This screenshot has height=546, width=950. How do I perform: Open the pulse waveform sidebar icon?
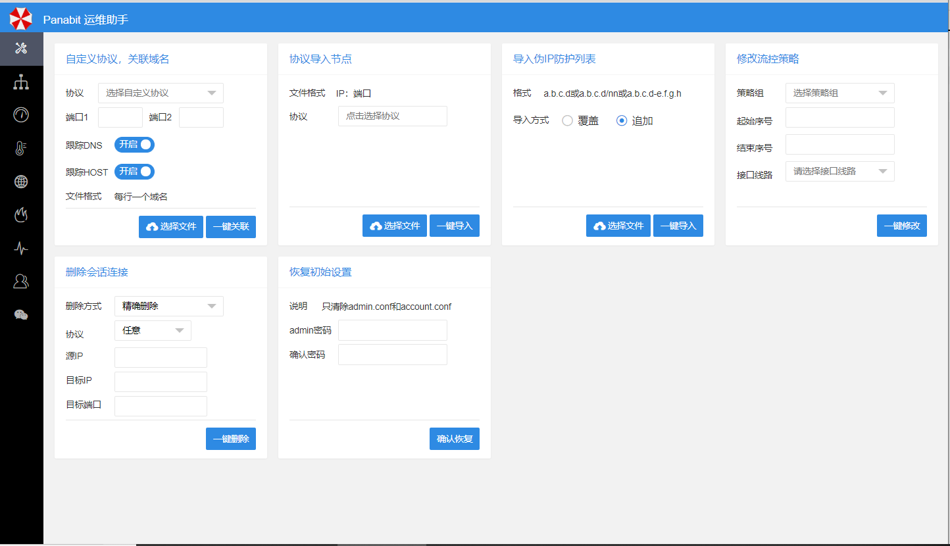(x=21, y=248)
